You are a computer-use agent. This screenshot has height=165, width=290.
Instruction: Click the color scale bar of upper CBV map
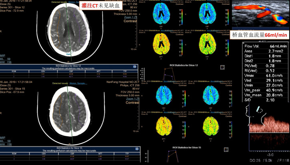pos(182,17)
